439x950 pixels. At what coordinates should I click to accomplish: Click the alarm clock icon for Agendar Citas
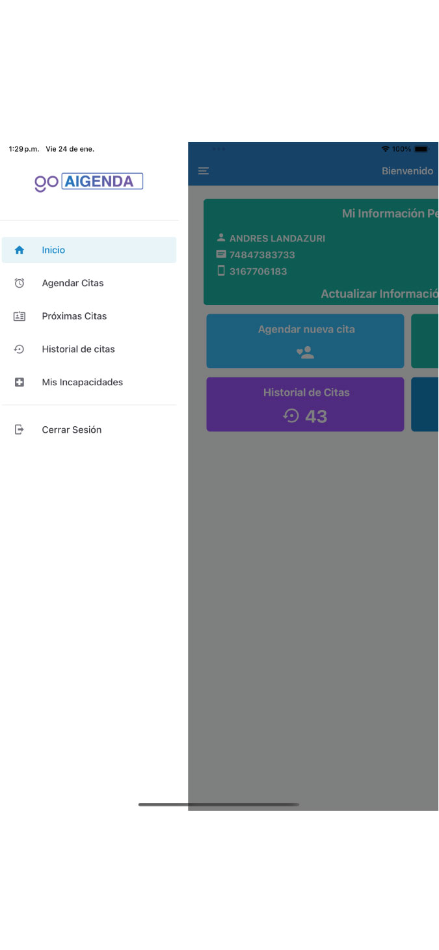pyautogui.click(x=20, y=283)
